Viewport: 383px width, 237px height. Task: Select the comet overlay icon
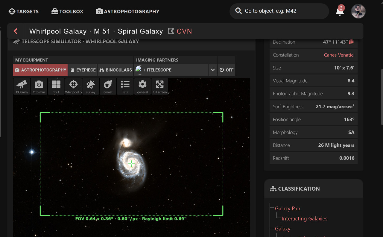coord(108,86)
